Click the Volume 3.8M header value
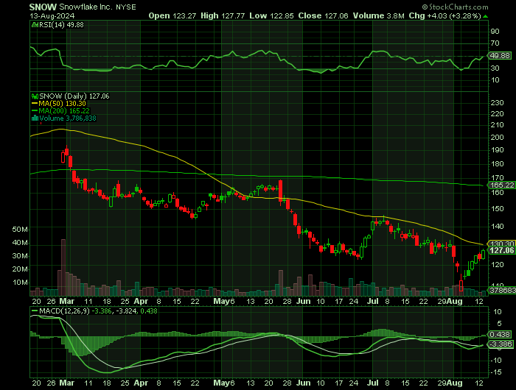 tap(378, 15)
